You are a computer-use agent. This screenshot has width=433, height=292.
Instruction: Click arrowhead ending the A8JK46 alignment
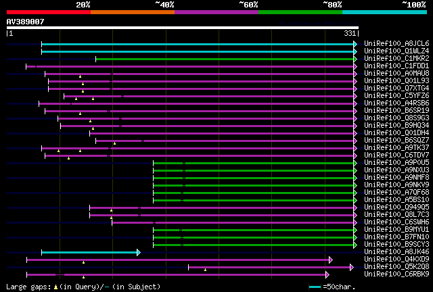click(139, 252)
